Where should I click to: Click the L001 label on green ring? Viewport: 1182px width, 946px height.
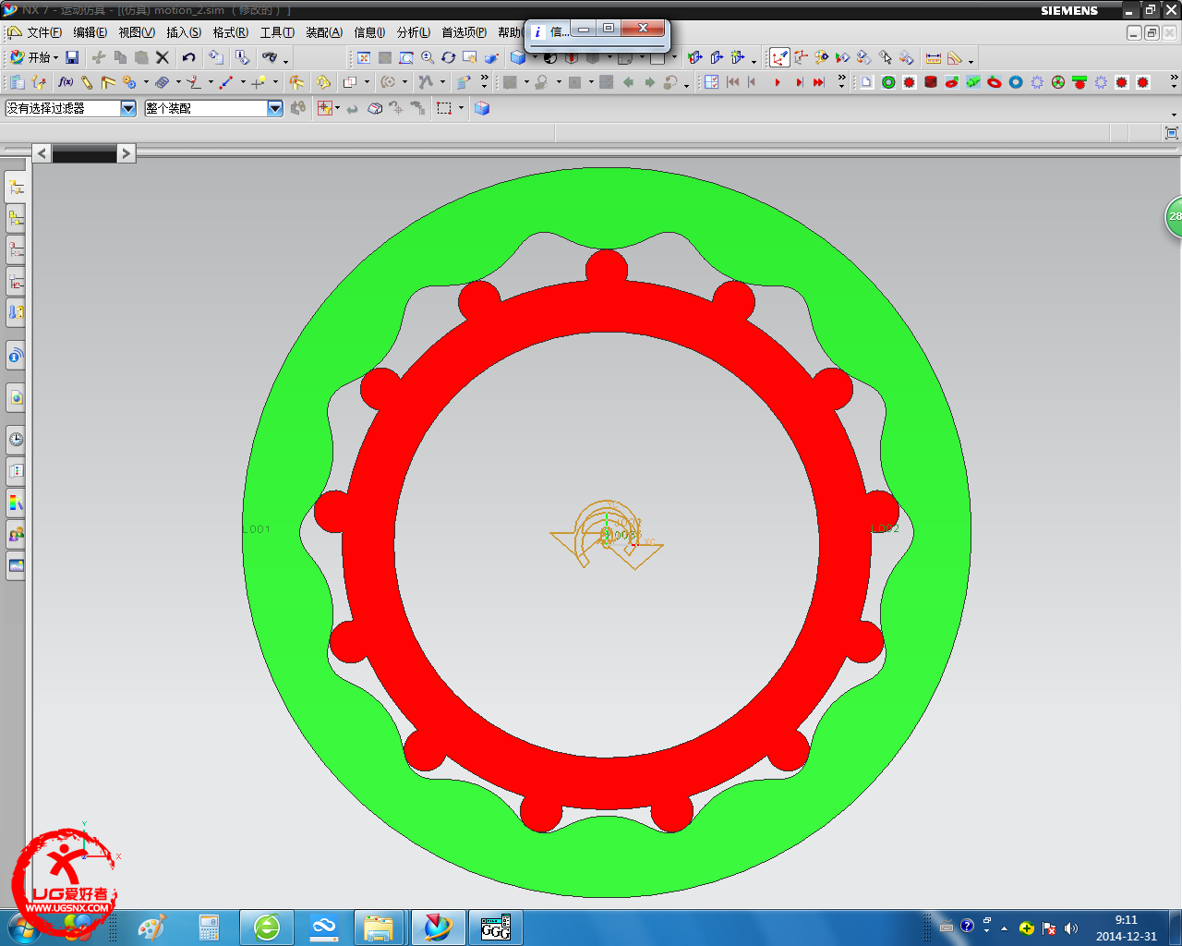click(x=256, y=529)
